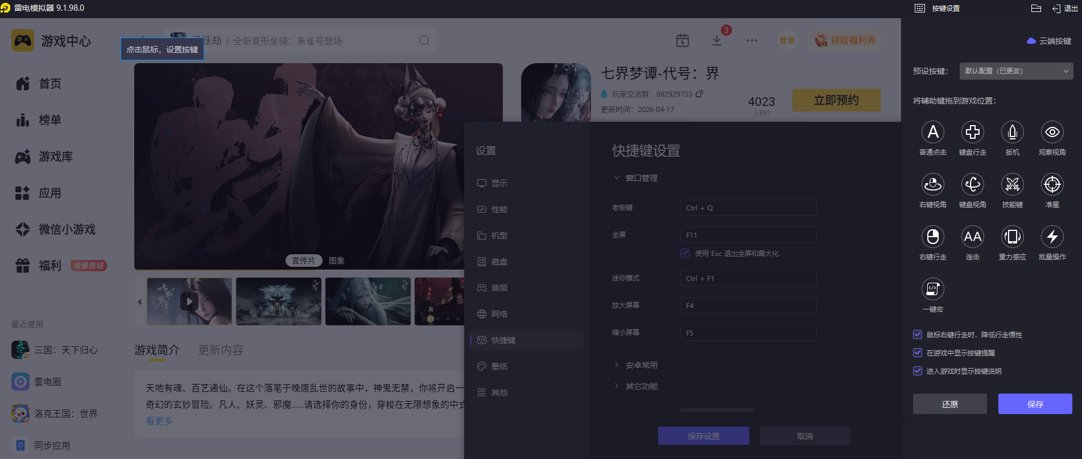1082x459 pixels.
Task: Select the 批量操作 batch operation icon
Action: pyautogui.click(x=1052, y=237)
